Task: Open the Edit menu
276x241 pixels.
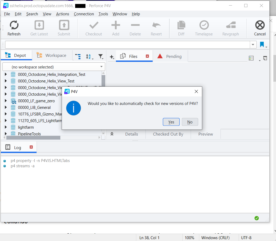Action: 18,14
